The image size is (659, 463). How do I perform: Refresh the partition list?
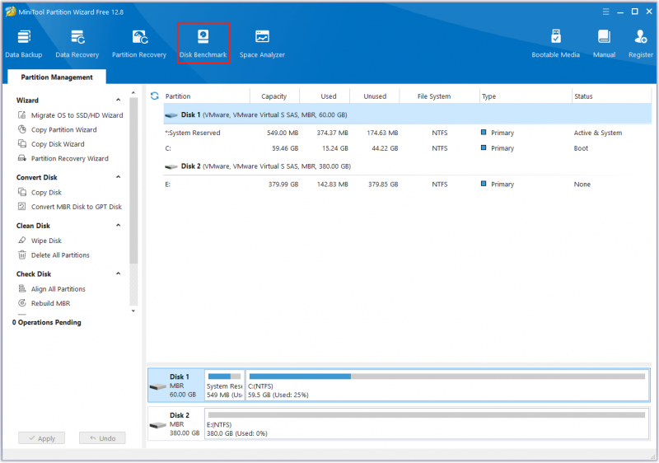click(x=155, y=96)
